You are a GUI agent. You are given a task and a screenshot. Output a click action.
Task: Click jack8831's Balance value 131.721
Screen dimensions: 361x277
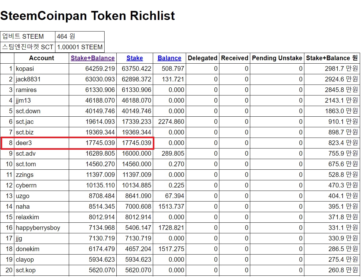tap(173, 79)
